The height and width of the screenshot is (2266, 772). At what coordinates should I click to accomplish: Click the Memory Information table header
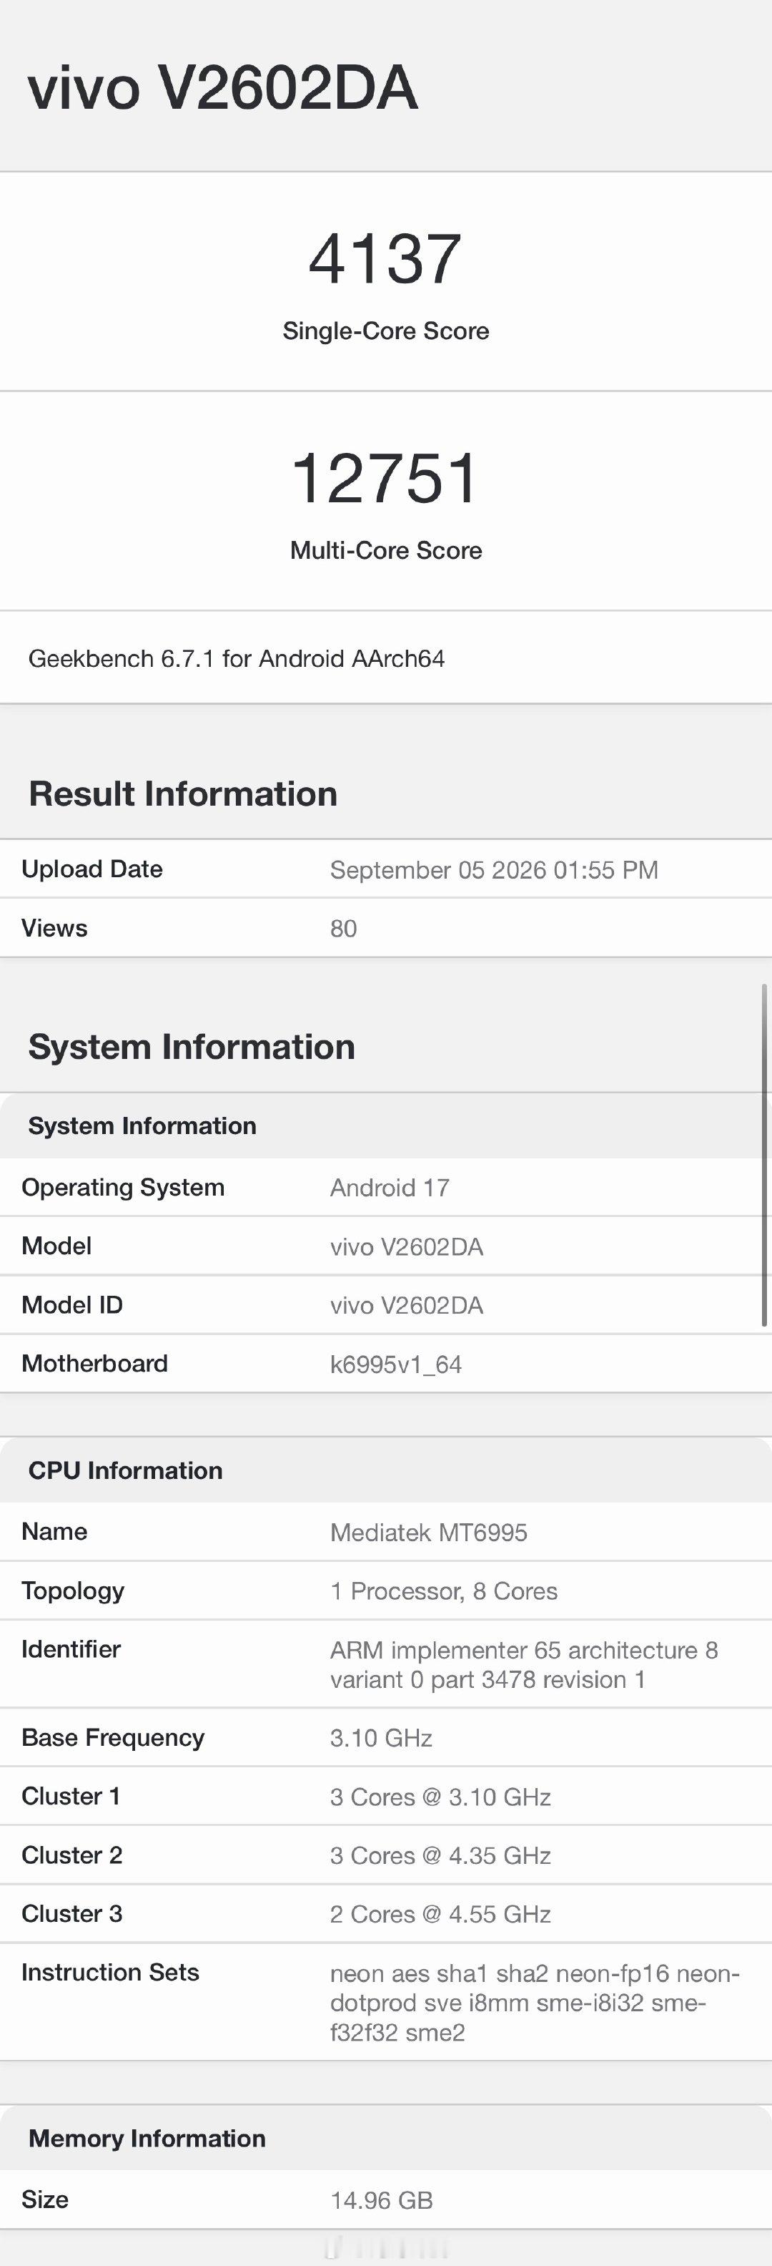click(x=147, y=2139)
